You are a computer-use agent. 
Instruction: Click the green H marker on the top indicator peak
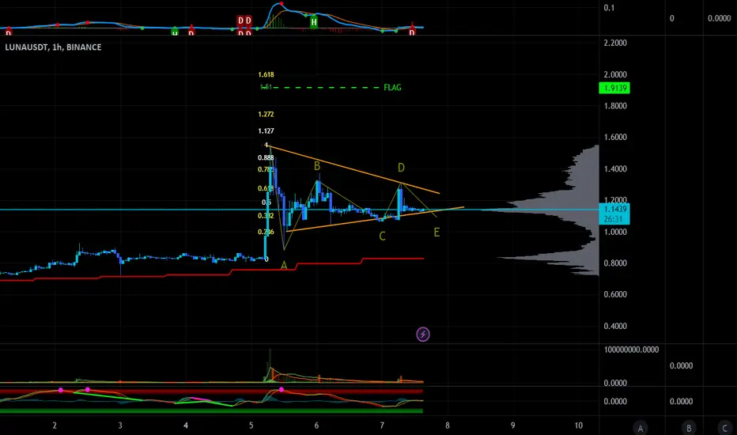[313, 21]
